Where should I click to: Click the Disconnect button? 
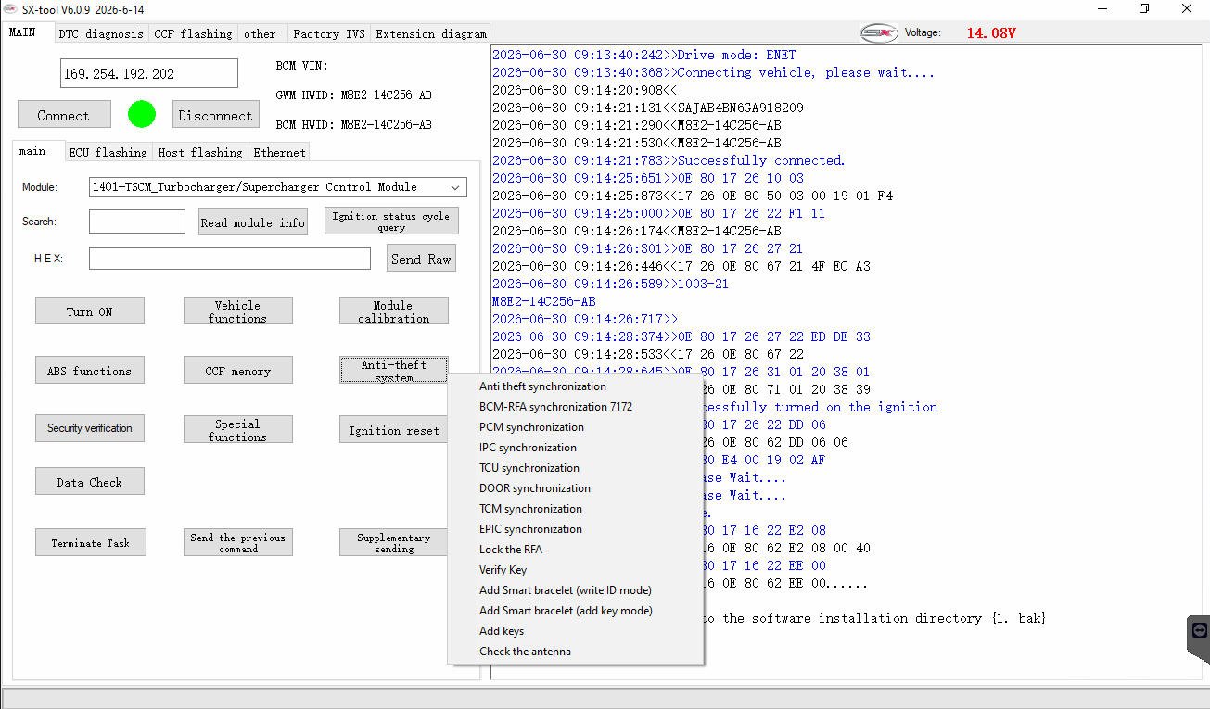[215, 115]
